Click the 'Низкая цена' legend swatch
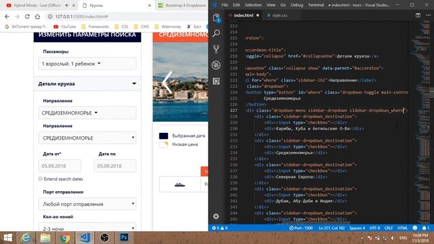Viewport: 434px width, 244px height. (x=163, y=144)
